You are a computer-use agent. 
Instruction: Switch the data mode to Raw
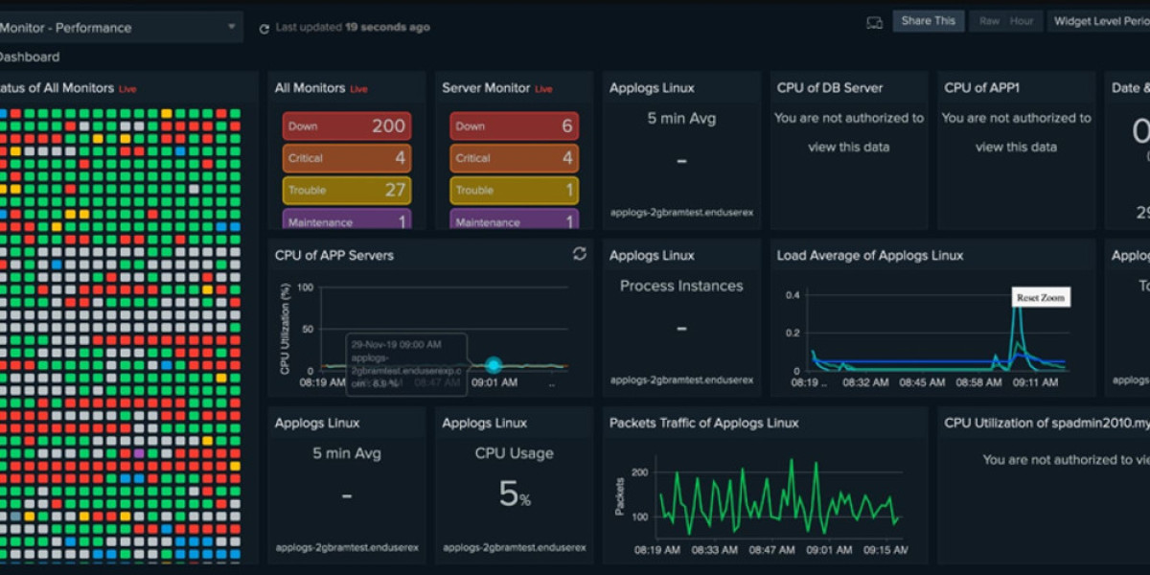click(x=989, y=21)
